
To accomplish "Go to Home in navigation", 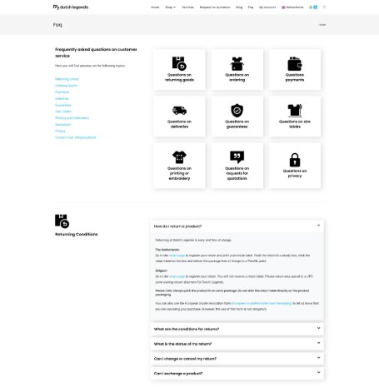I will click(155, 7).
